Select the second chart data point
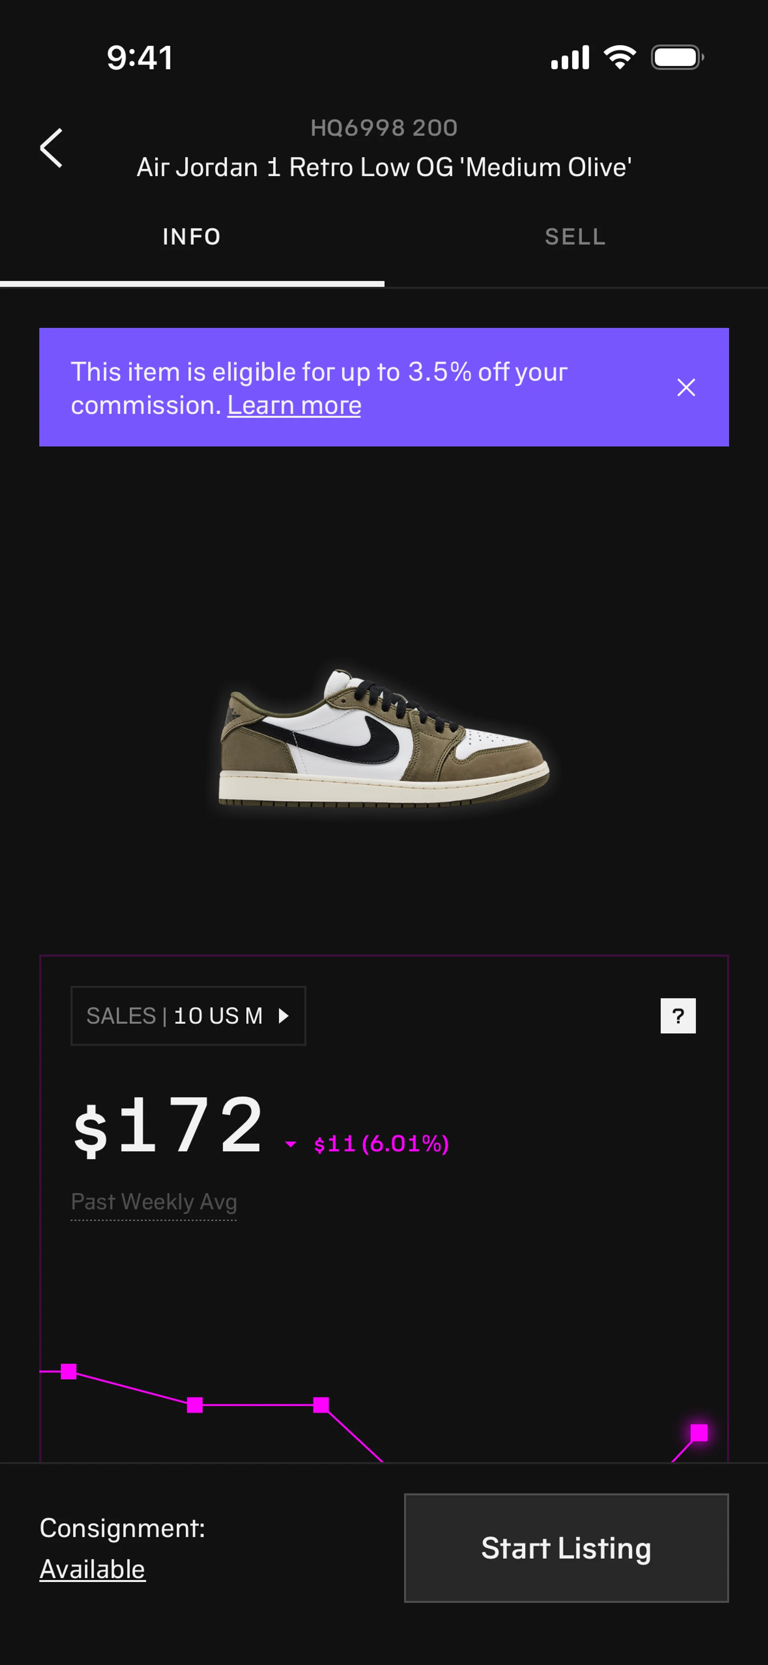 pos(194,1405)
